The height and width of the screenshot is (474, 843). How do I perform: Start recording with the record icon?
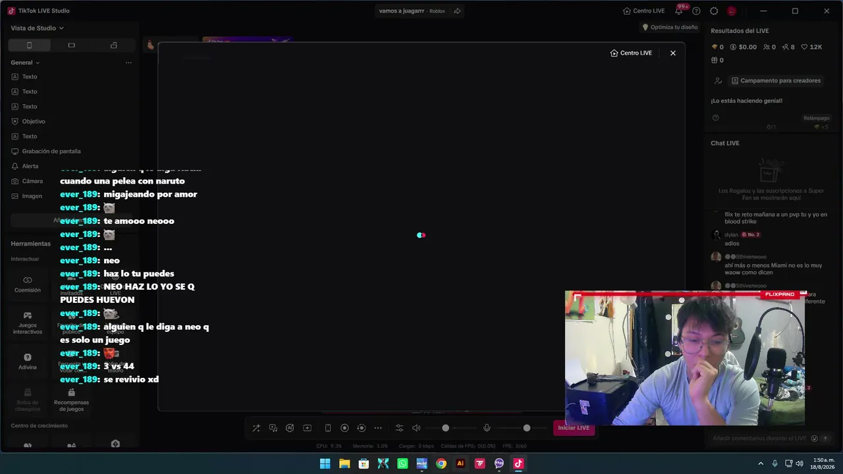point(344,428)
